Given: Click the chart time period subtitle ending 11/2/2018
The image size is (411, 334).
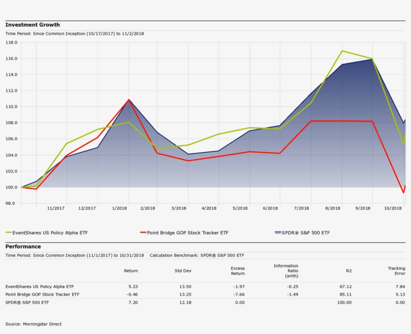Looking at the screenshot, I should [75, 34].
